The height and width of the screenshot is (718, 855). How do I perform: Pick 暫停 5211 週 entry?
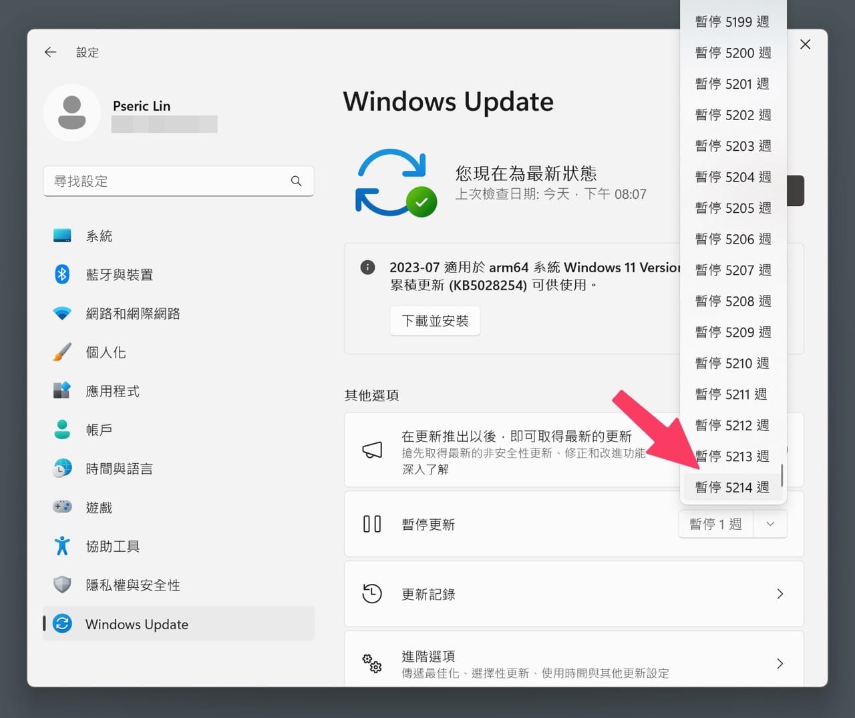[733, 394]
